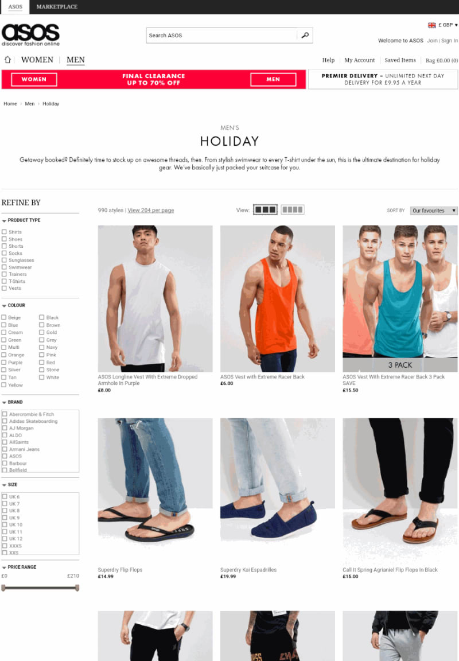Collapse the Product Type filter arrow

point(4,220)
